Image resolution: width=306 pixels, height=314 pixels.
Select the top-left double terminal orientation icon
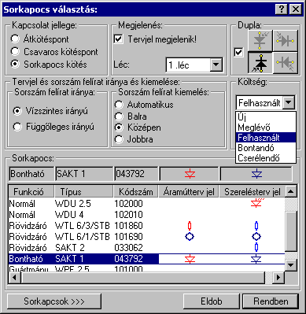[260, 41]
